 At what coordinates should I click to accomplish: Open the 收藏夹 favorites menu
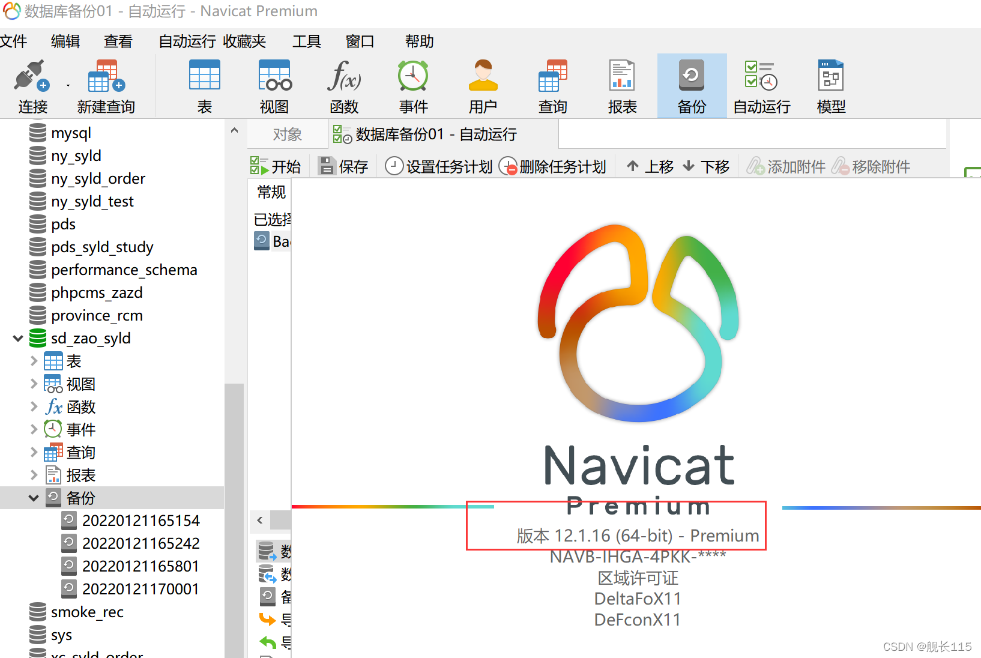[x=244, y=41]
